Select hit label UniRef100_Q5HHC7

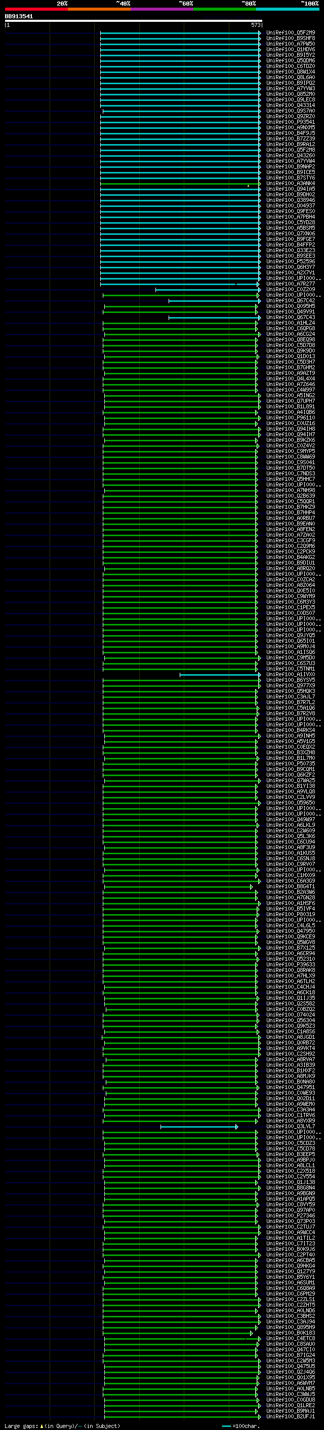tap(290, 479)
